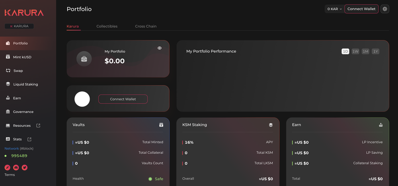This screenshot has height=186, width=398.
Task: Click the Vaults card icon
Action: [161, 125]
